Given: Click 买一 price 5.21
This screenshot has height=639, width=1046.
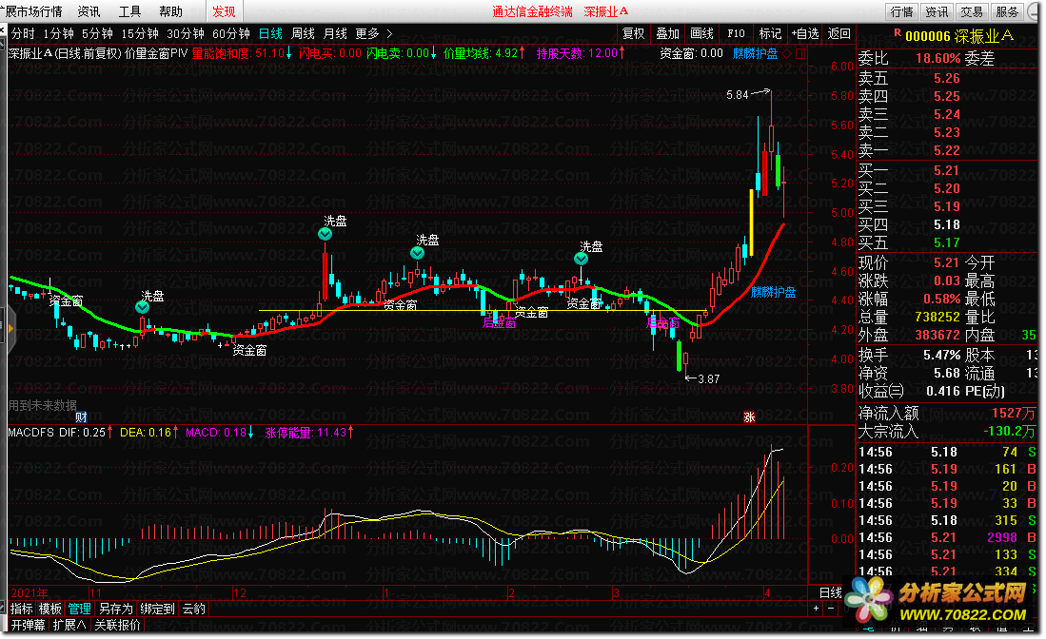Looking at the screenshot, I should click(x=947, y=170).
